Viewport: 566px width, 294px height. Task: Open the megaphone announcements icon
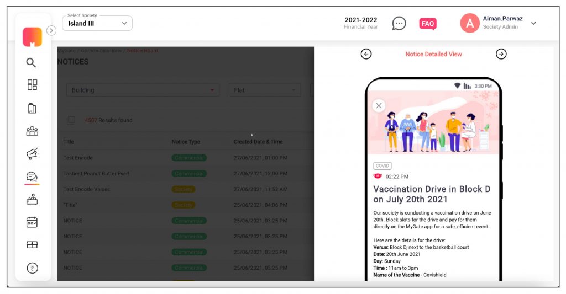click(x=33, y=154)
